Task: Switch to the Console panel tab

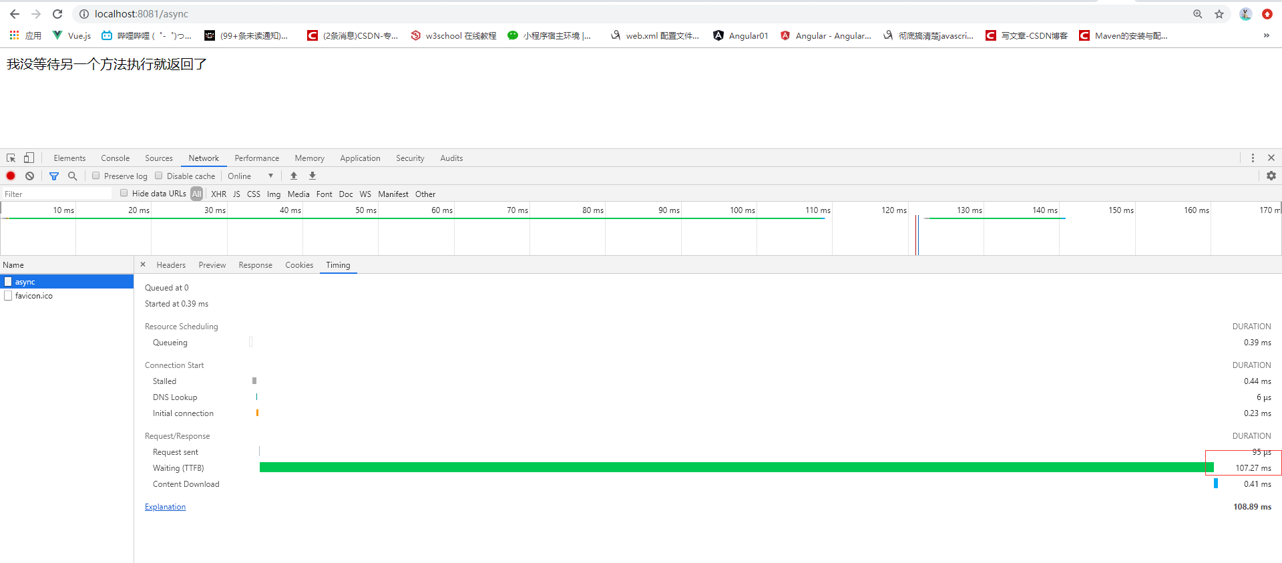Action: (116, 158)
